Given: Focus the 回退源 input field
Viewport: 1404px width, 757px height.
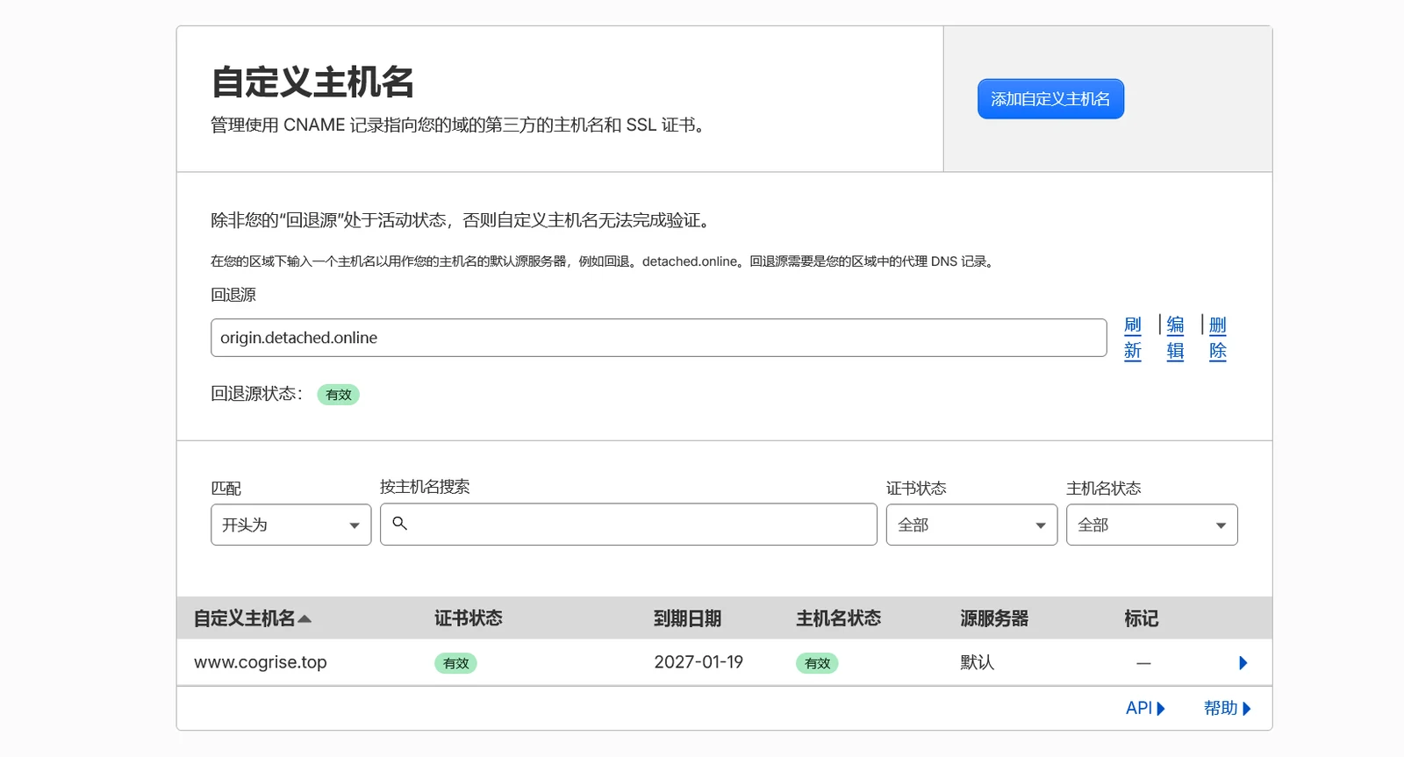Looking at the screenshot, I should pyautogui.click(x=658, y=338).
